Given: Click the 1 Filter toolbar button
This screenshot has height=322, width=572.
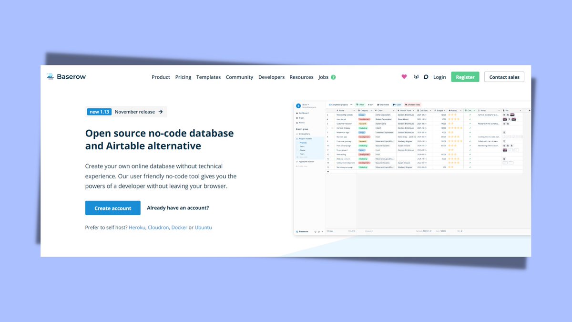Looking at the screenshot, I should [x=360, y=104].
